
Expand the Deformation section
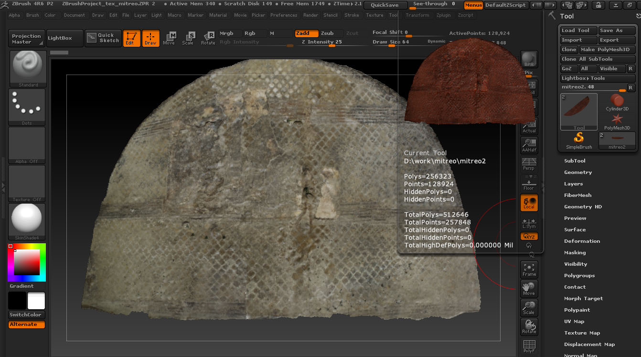click(x=582, y=241)
